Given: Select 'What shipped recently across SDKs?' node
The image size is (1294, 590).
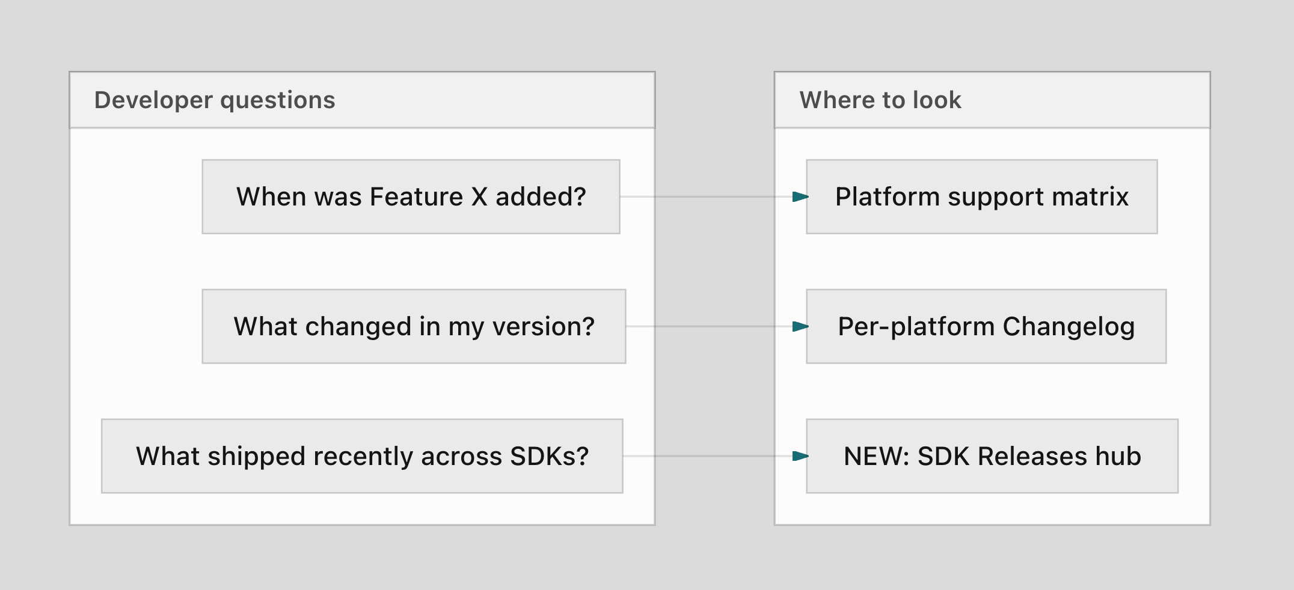Looking at the screenshot, I should pos(362,456).
